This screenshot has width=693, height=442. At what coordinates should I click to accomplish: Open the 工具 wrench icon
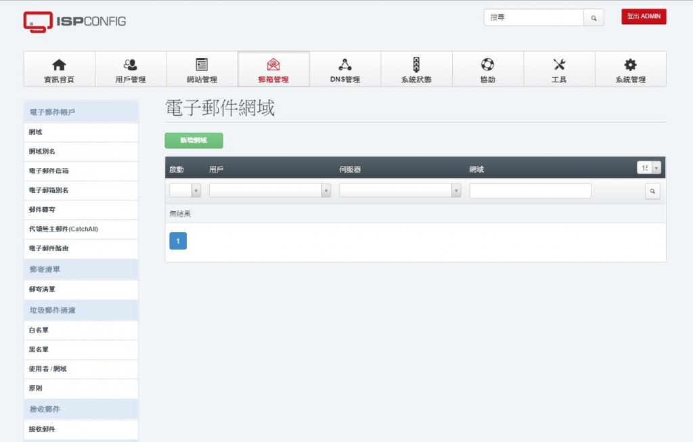[x=559, y=65]
